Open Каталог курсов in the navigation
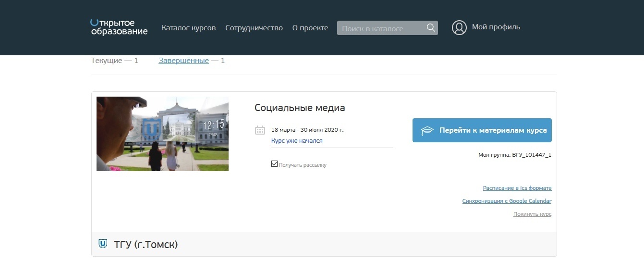The image size is (644, 262). coord(188,28)
